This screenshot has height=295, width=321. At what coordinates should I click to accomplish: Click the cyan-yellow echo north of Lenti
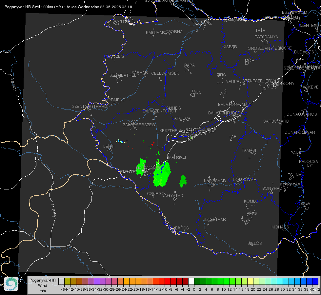pyautogui.click(x=121, y=141)
